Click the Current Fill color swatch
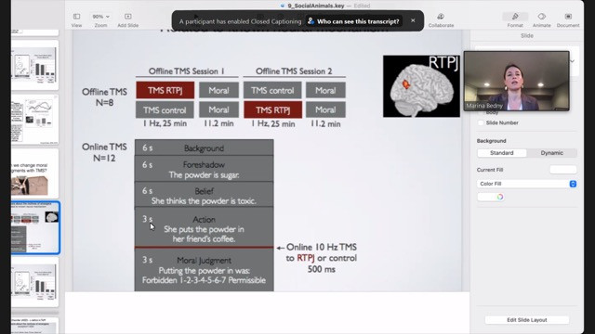 pos(563,170)
